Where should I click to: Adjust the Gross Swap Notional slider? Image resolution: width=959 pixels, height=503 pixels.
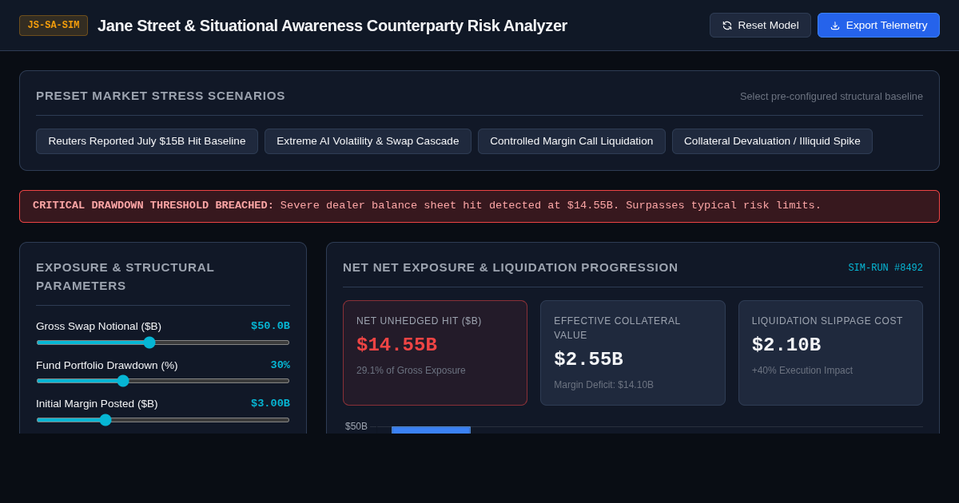point(163,343)
